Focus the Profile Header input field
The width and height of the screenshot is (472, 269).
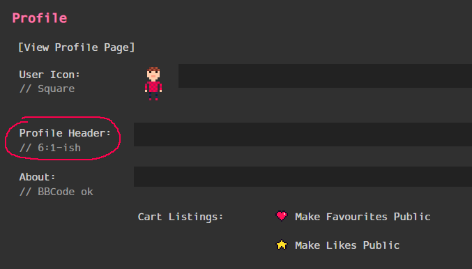coord(303,134)
